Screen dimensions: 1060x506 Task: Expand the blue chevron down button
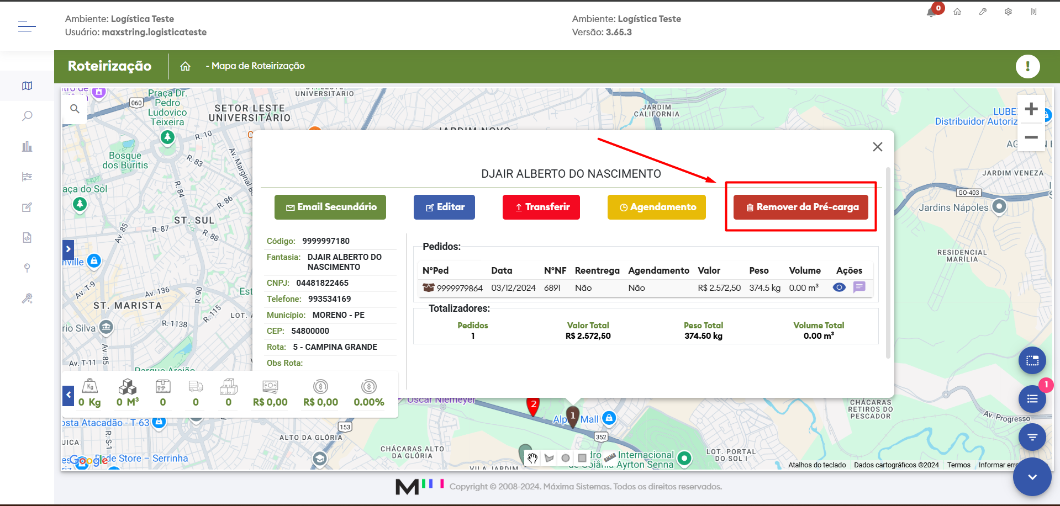[1032, 477]
